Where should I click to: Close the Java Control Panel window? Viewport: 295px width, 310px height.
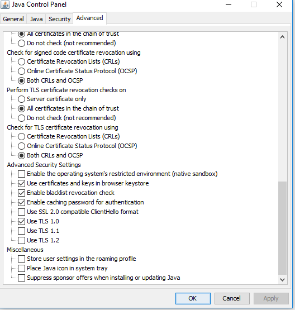click(279, 4)
